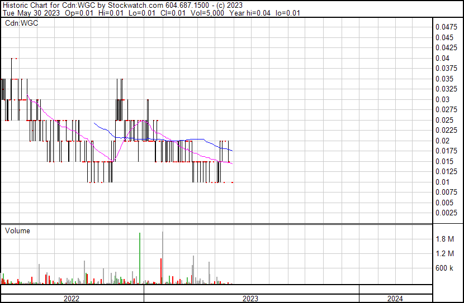464x303 pixels.
Task: Click the 1.2 M volume axis label
Action: pyautogui.click(x=445, y=254)
